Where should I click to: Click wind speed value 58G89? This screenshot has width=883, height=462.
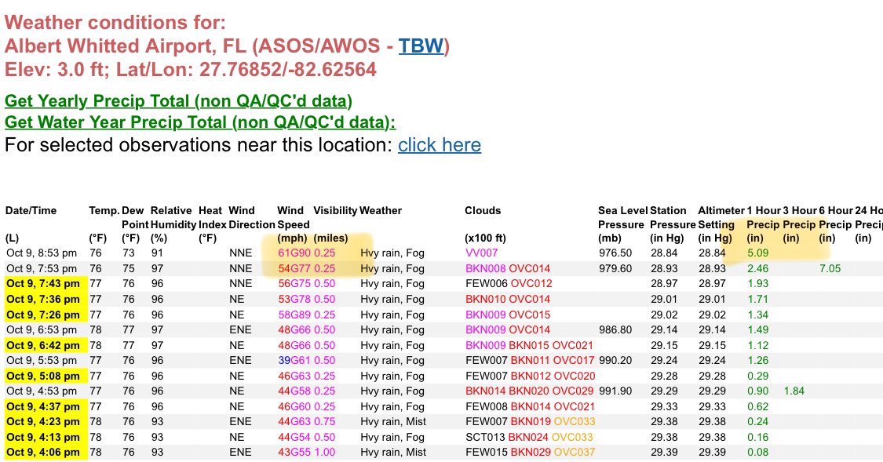pyautogui.click(x=294, y=315)
